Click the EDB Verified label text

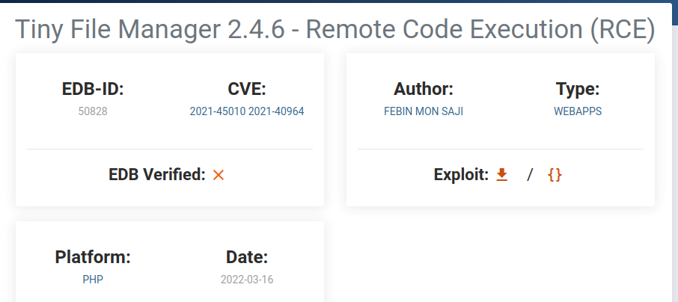(157, 175)
